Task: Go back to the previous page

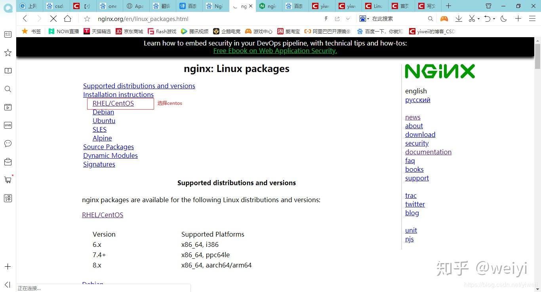Action: [25, 19]
